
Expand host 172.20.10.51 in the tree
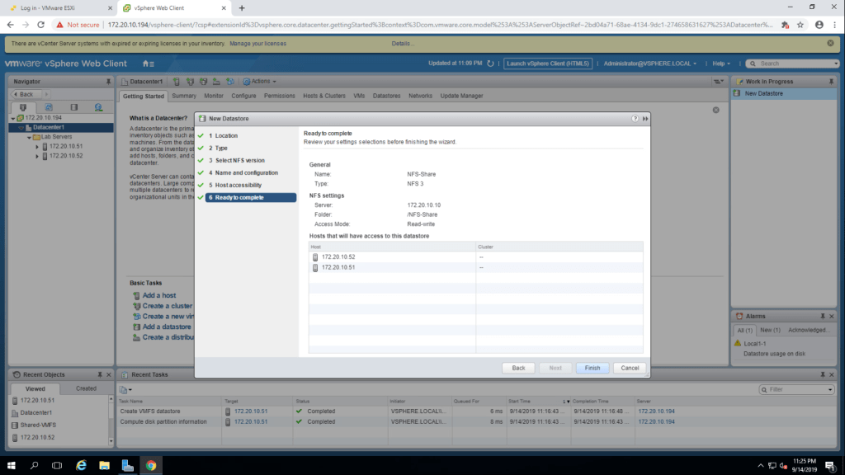point(36,146)
